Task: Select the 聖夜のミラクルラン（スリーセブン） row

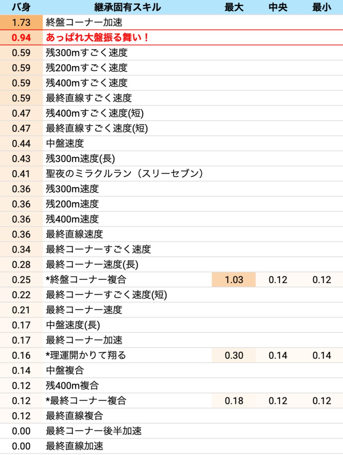Action: 124,174
